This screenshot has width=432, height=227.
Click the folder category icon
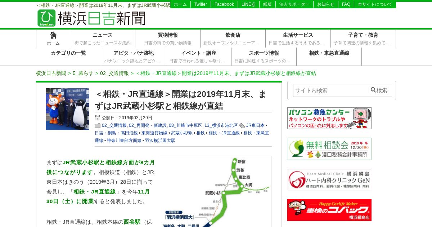[98, 125]
